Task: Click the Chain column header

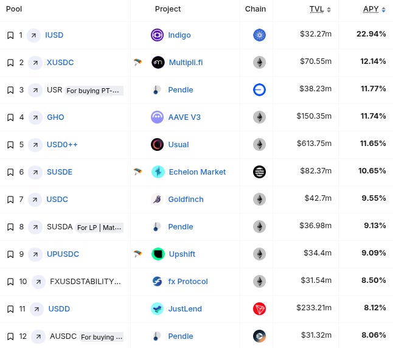Action: (256, 9)
